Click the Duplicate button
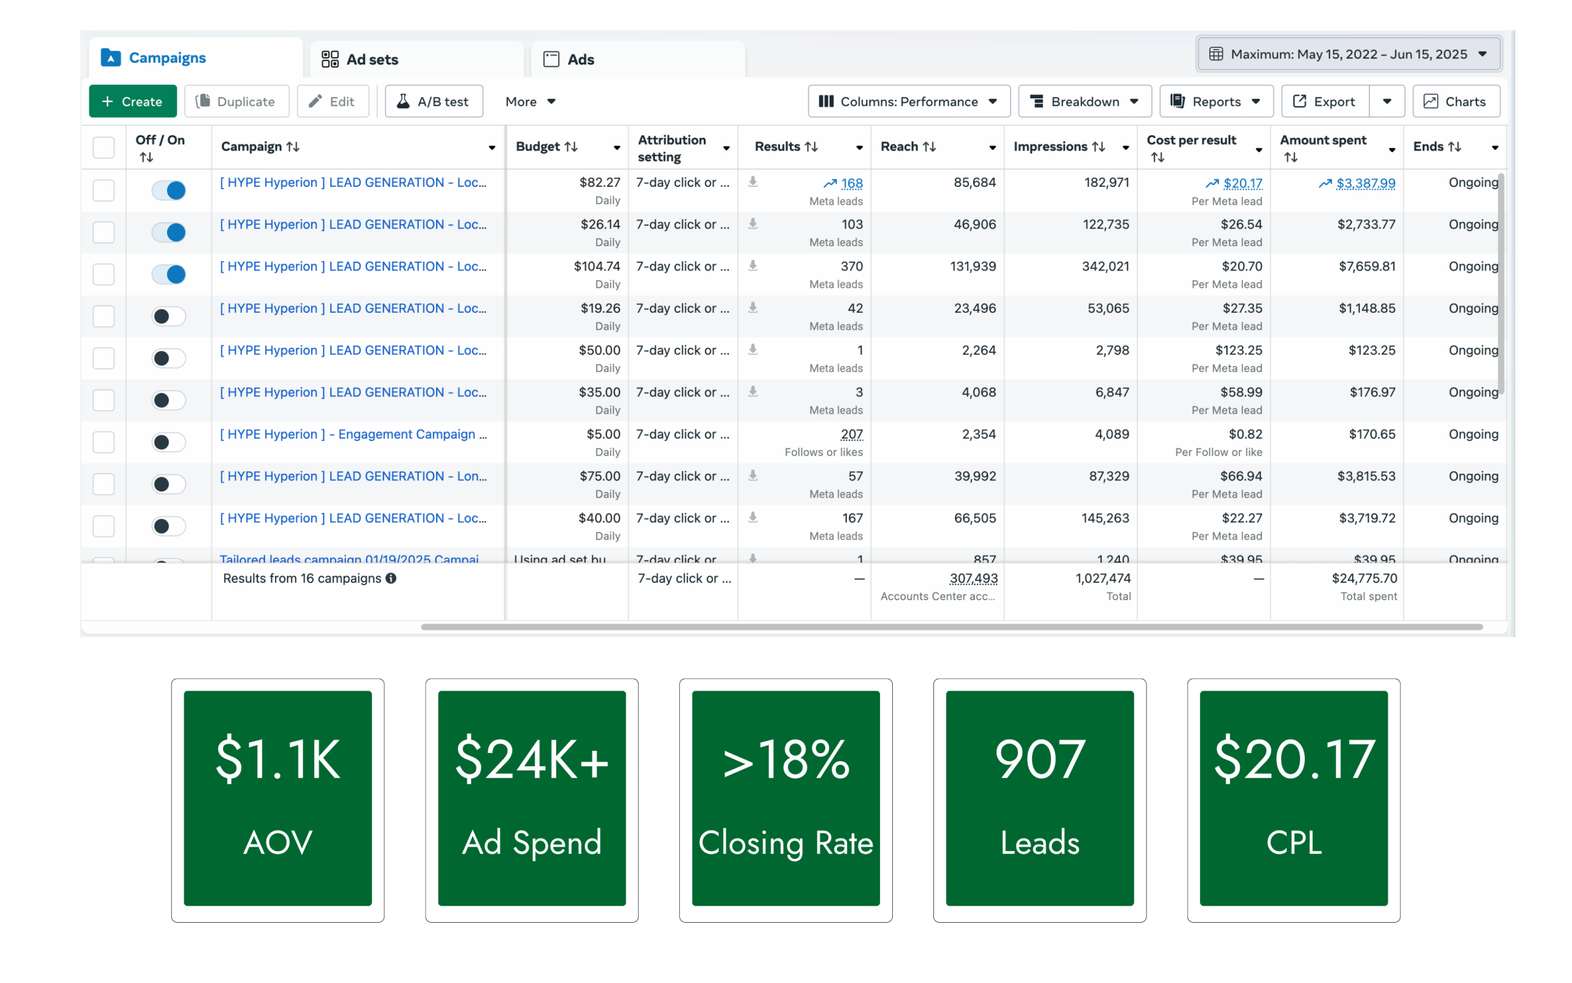 pos(236,101)
